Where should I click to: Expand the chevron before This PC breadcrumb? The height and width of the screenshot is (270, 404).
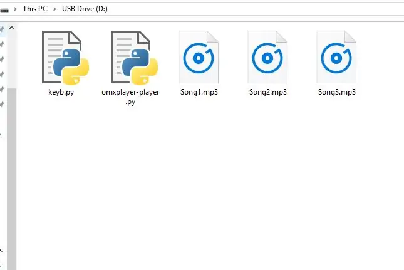coord(15,9)
